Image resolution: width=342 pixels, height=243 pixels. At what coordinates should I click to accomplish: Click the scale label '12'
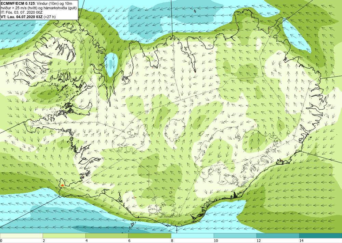(x=259, y=241)
